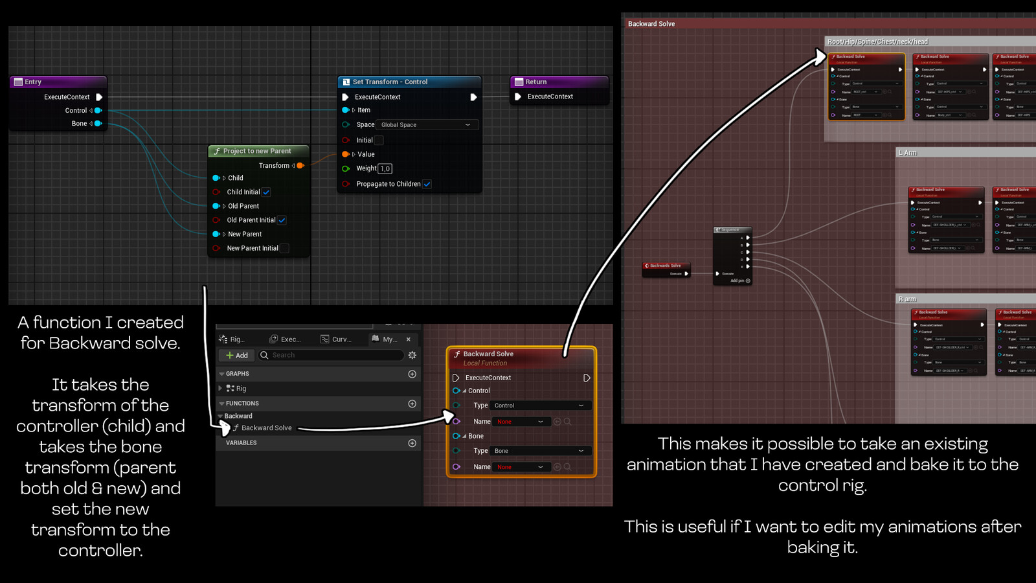Open Bone Type dropdown on Backward Solve node
This screenshot has height=583, width=1036.
click(541, 451)
